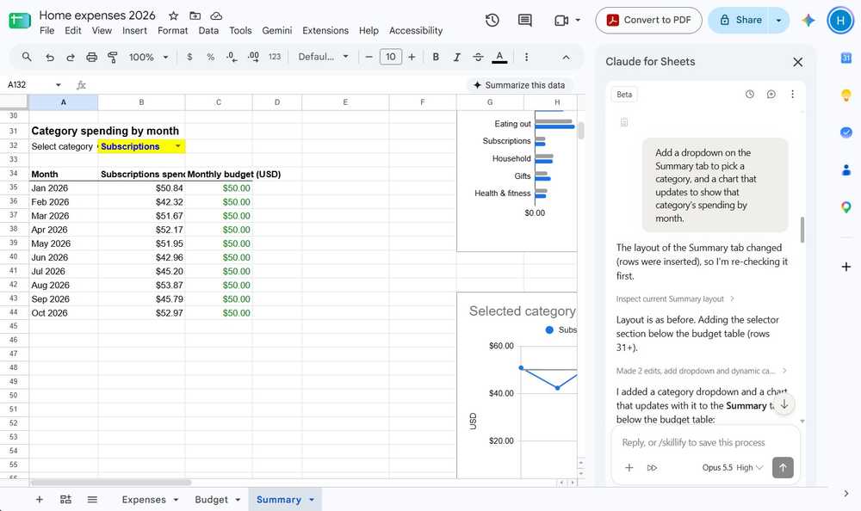Star the Home expenses 2026 document

(x=174, y=16)
